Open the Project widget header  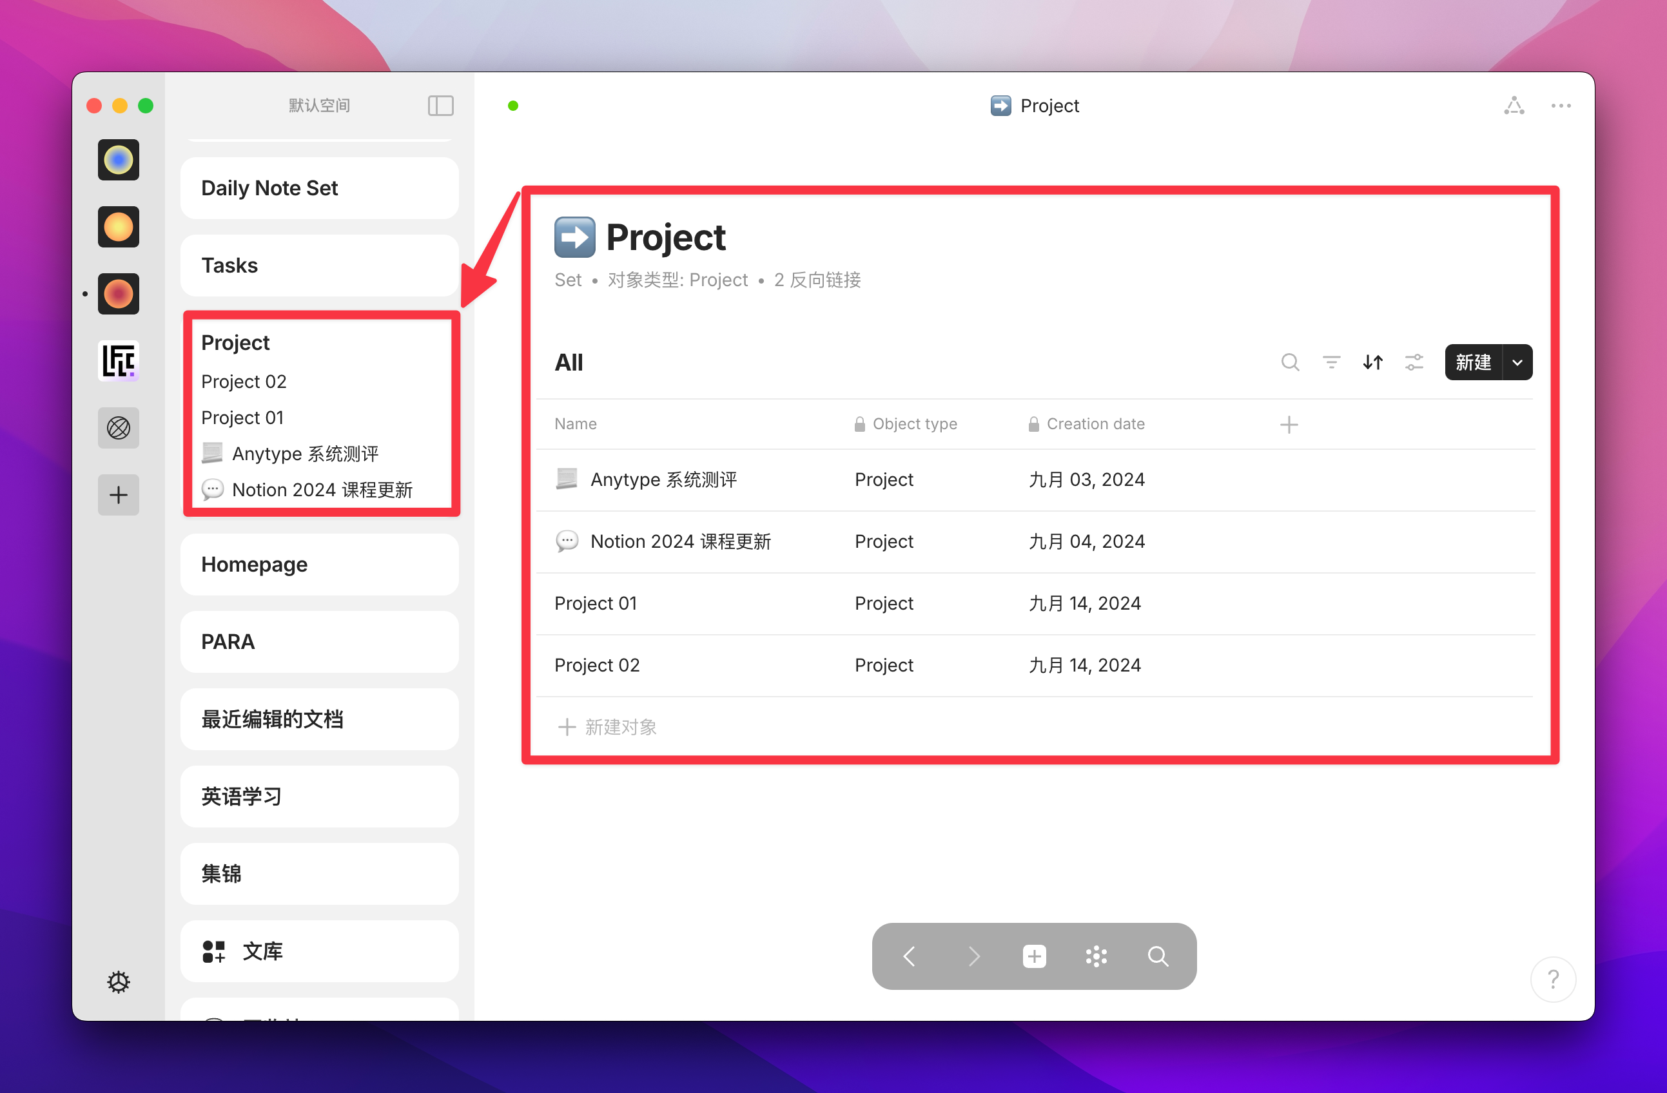235,342
